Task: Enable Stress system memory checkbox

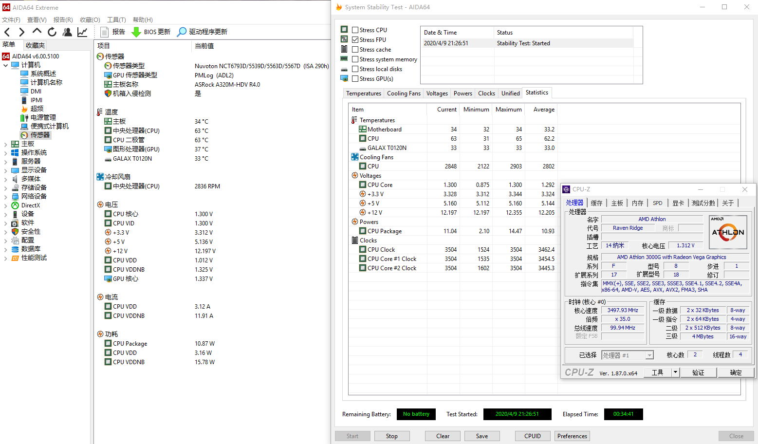Action: 355,59
